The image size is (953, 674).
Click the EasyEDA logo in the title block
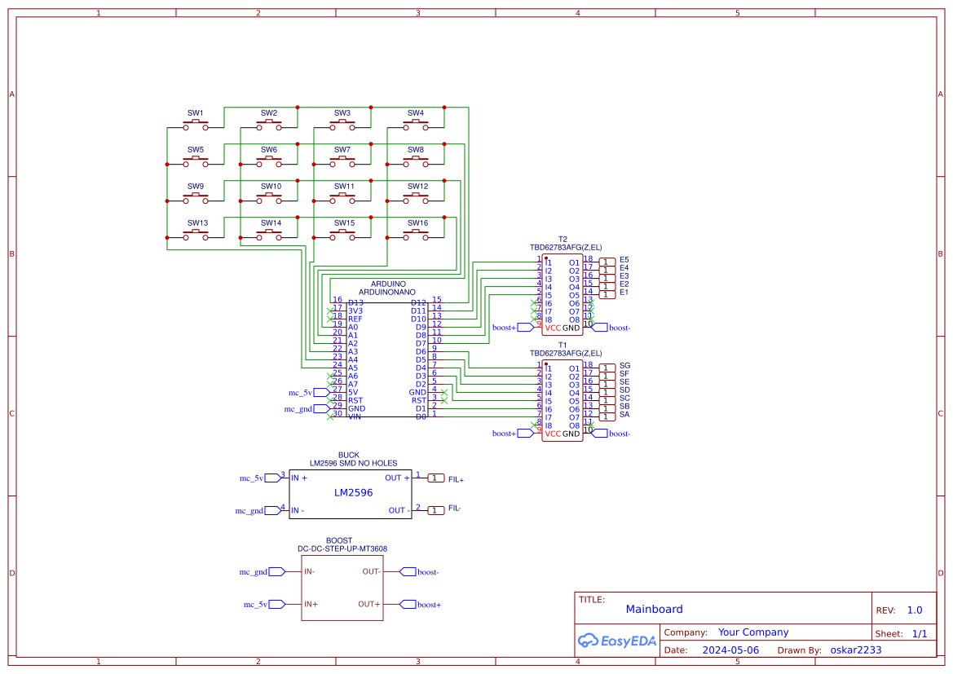tap(617, 641)
